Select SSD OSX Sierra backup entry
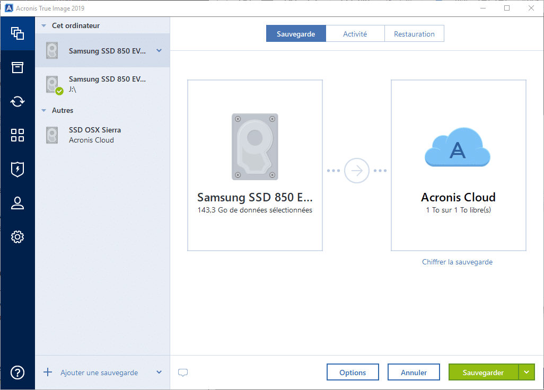Viewport: 544px width, 390px height. tap(95, 135)
